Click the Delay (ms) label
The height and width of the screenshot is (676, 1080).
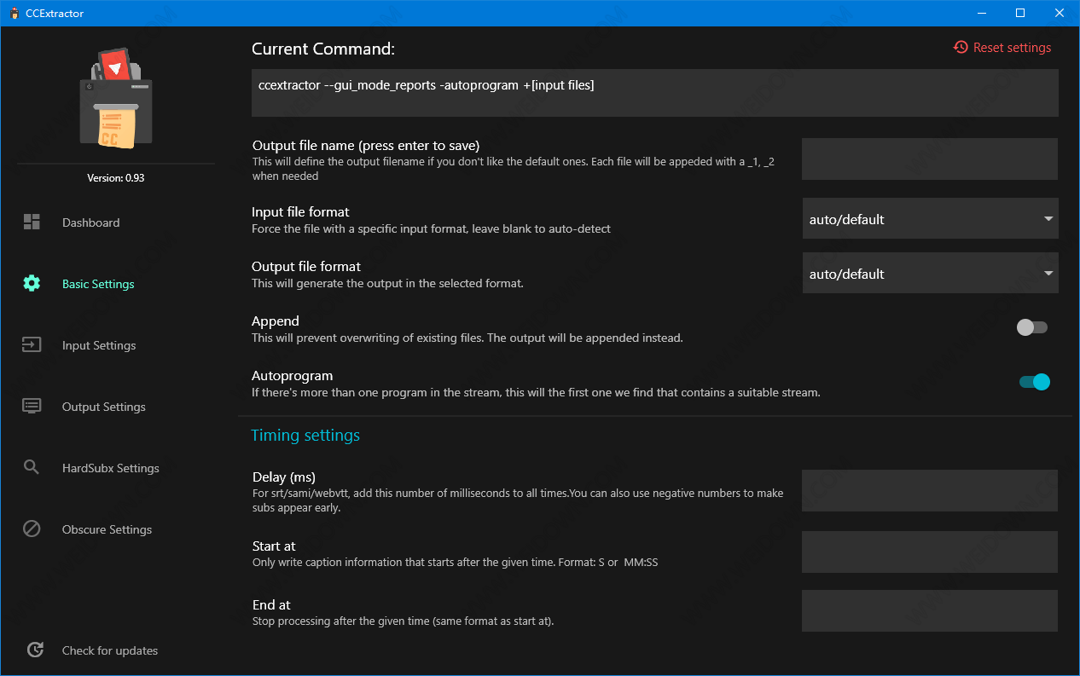(x=284, y=477)
